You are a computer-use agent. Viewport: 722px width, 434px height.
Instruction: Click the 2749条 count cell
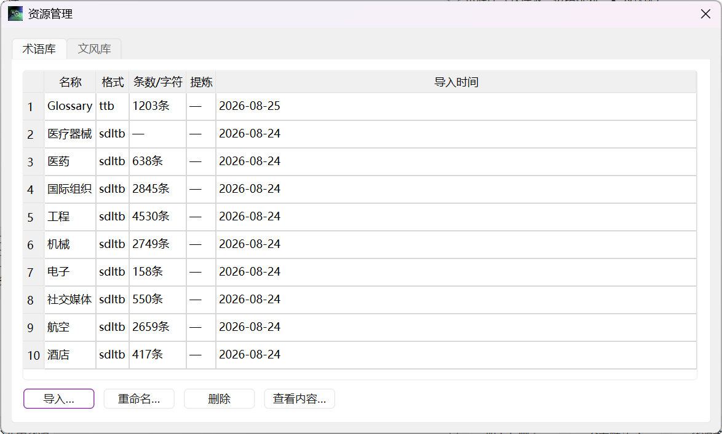tap(157, 244)
